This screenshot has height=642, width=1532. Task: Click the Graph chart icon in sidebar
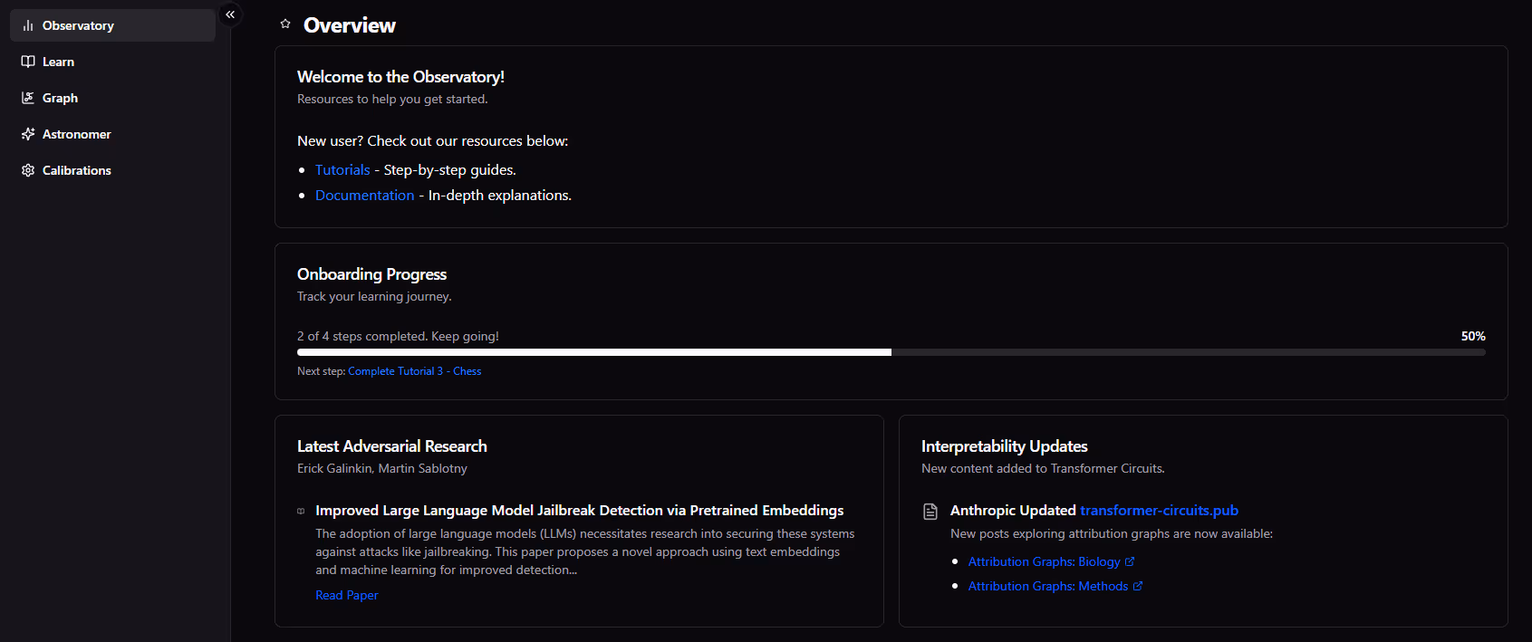click(x=28, y=98)
